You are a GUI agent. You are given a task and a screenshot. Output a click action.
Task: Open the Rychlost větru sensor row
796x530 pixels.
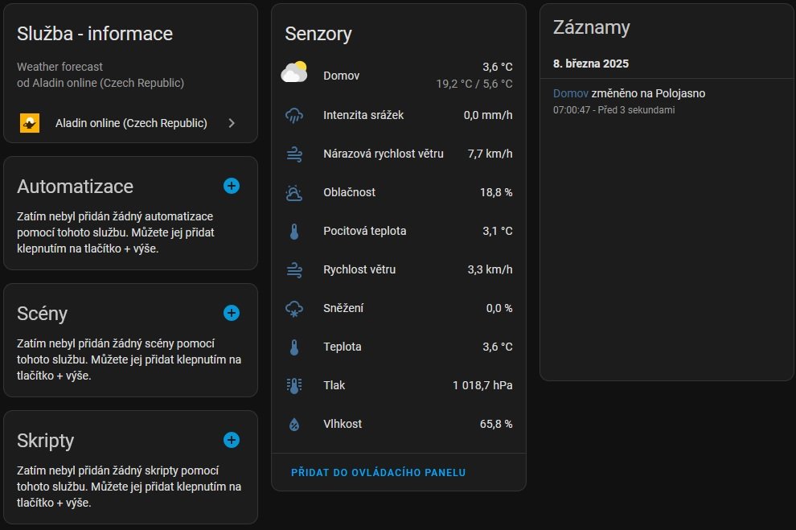(x=398, y=269)
